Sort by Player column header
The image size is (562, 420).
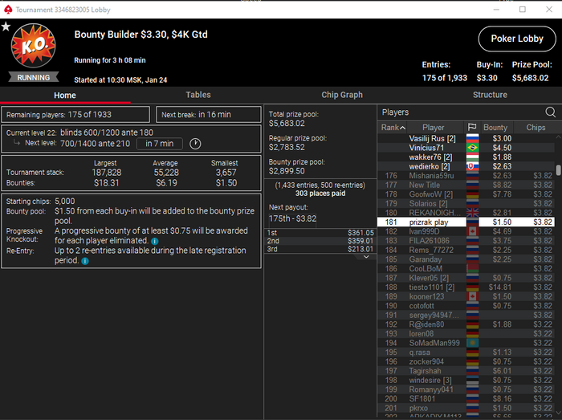pyautogui.click(x=434, y=127)
